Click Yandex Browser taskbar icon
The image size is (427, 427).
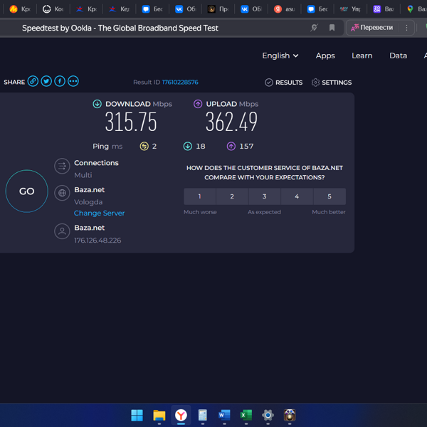click(x=181, y=416)
